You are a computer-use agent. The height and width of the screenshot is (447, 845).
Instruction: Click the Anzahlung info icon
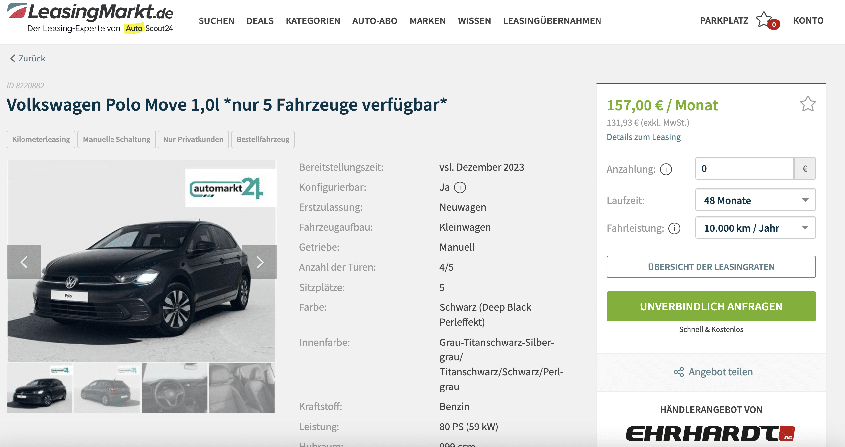click(x=666, y=169)
